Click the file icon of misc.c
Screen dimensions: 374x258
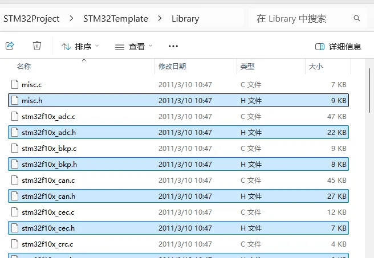coord(15,84)
